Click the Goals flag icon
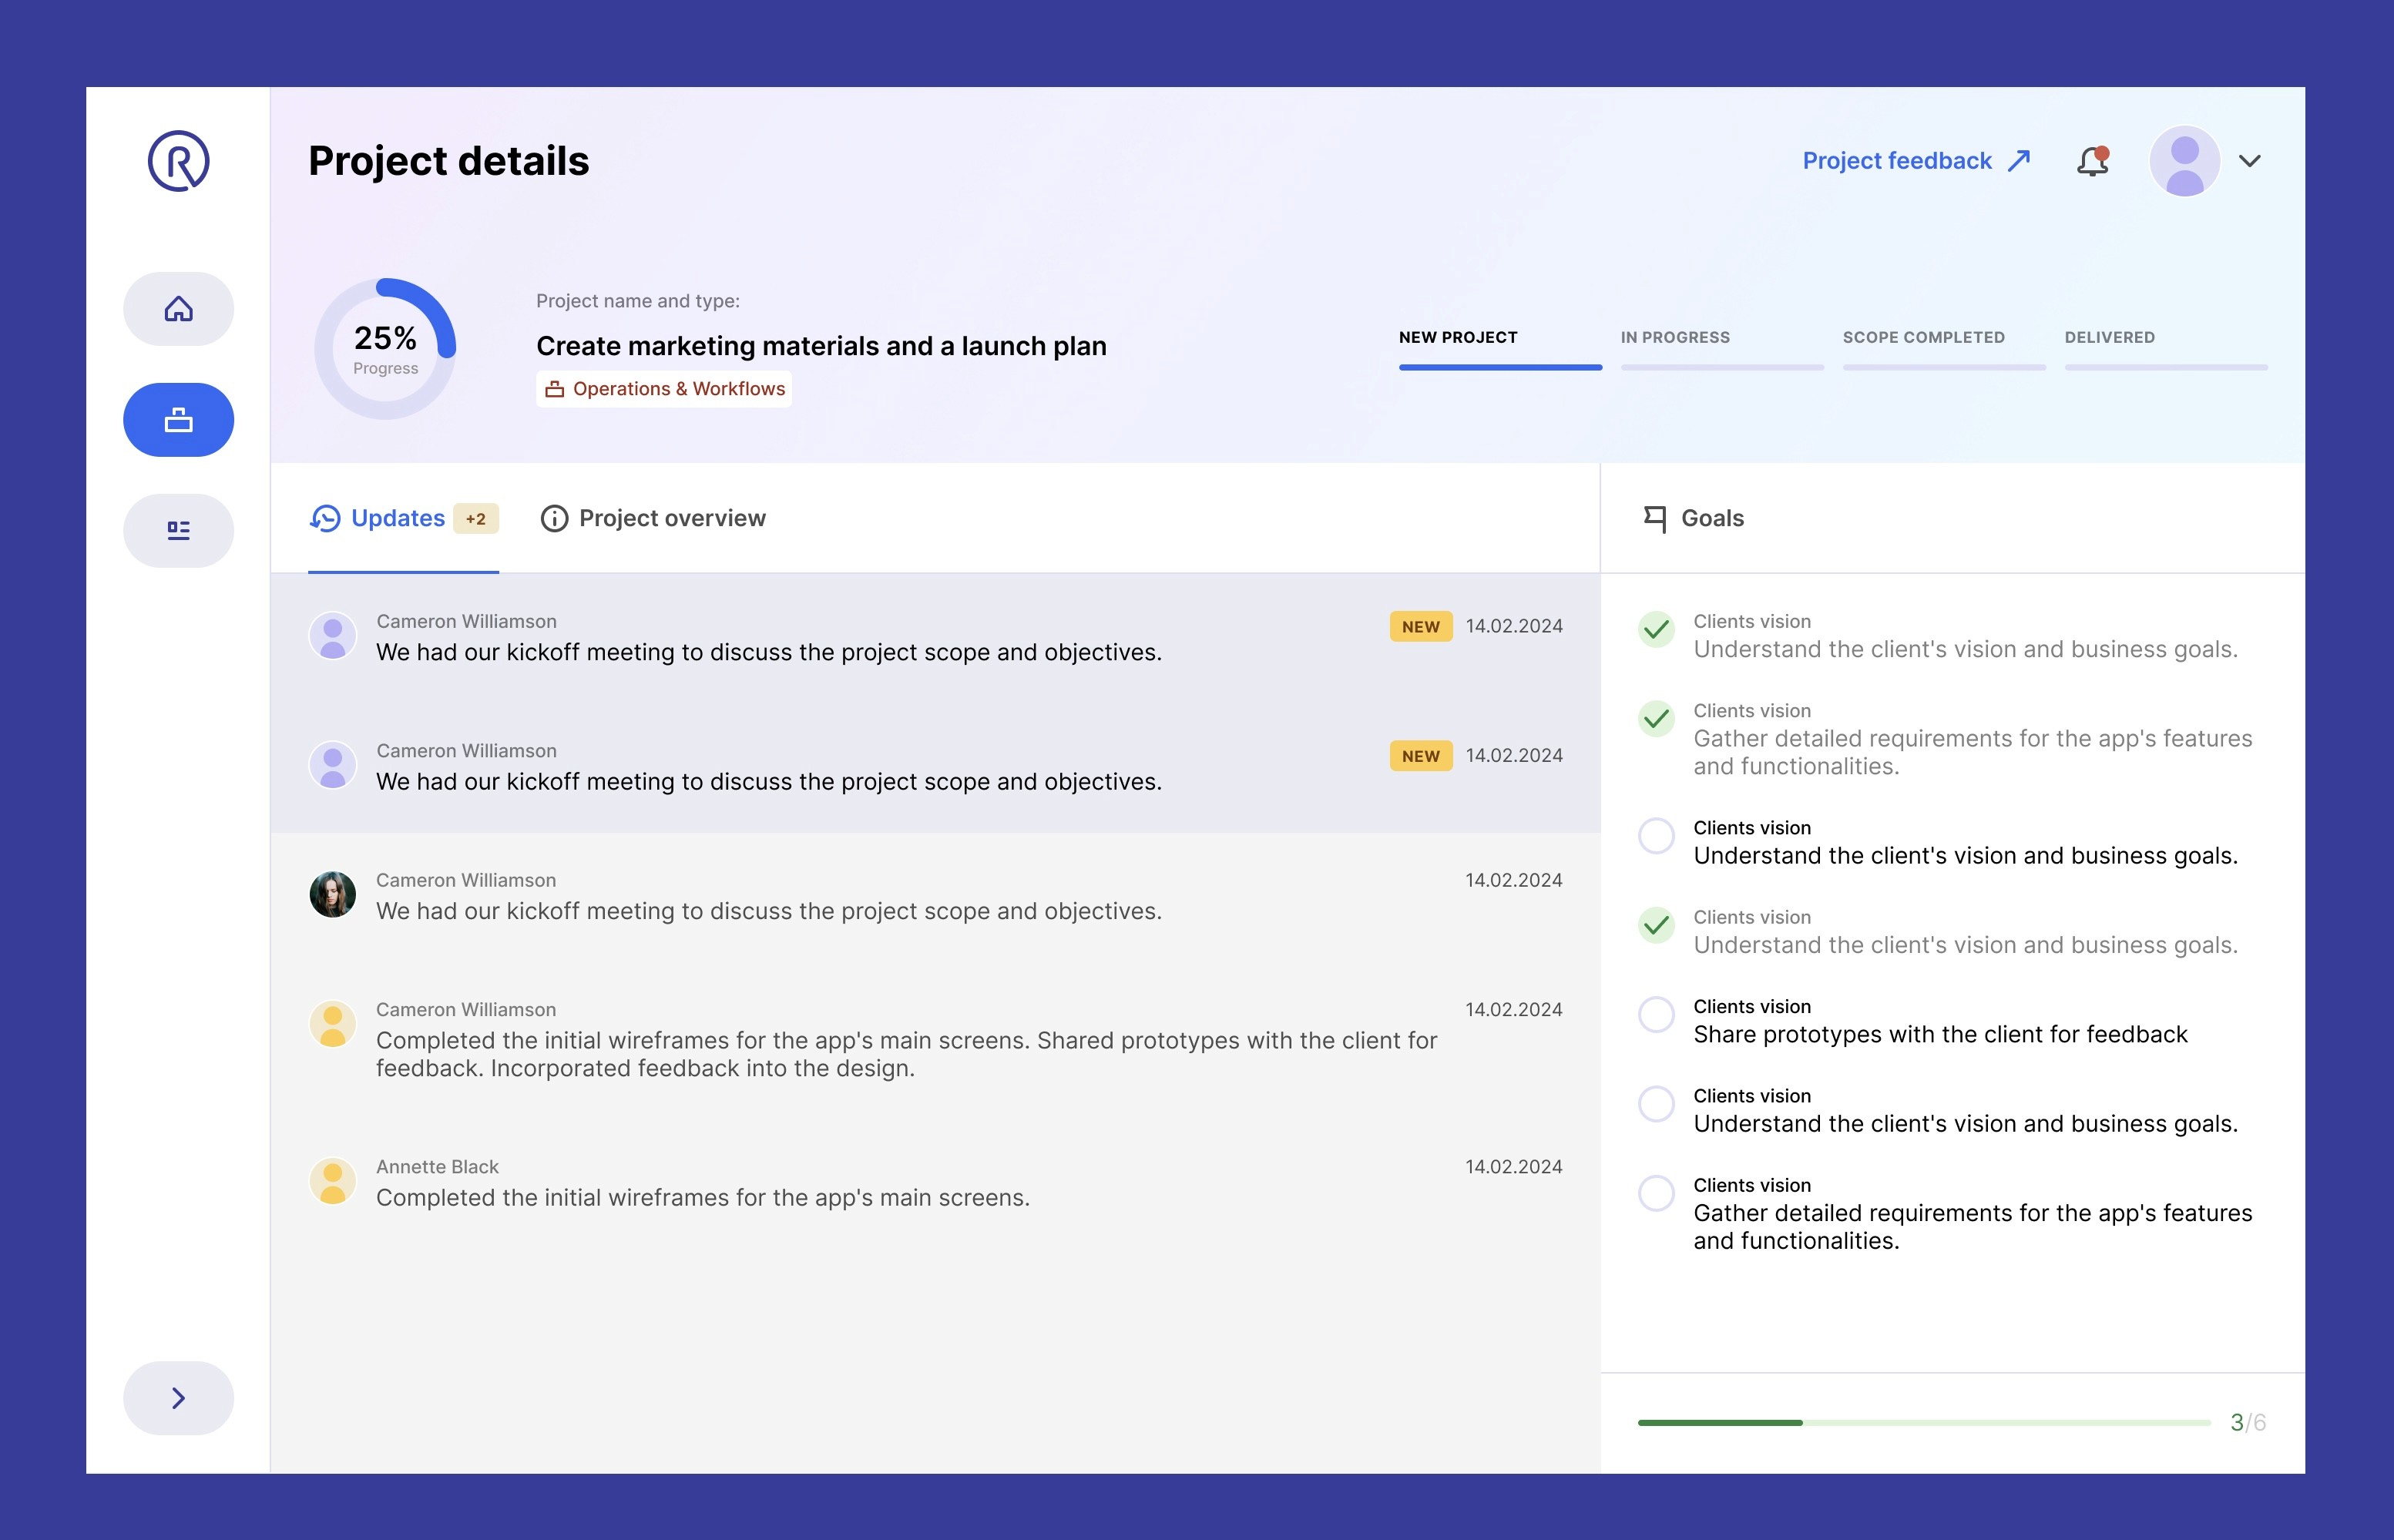 coord(1655,518)
